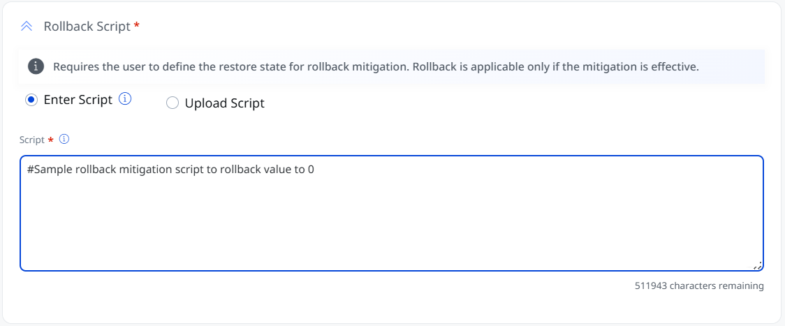The height and width of the screenshot is (326, 785).
Task: Click the empty area below the comment line
Action: [x=392, y=223]
